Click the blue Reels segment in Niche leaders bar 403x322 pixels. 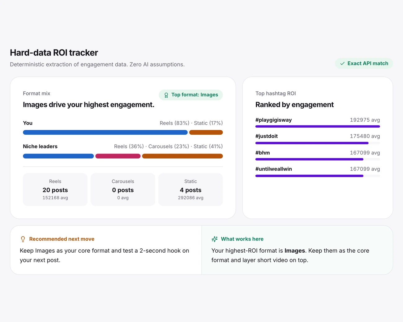[58, 156]
